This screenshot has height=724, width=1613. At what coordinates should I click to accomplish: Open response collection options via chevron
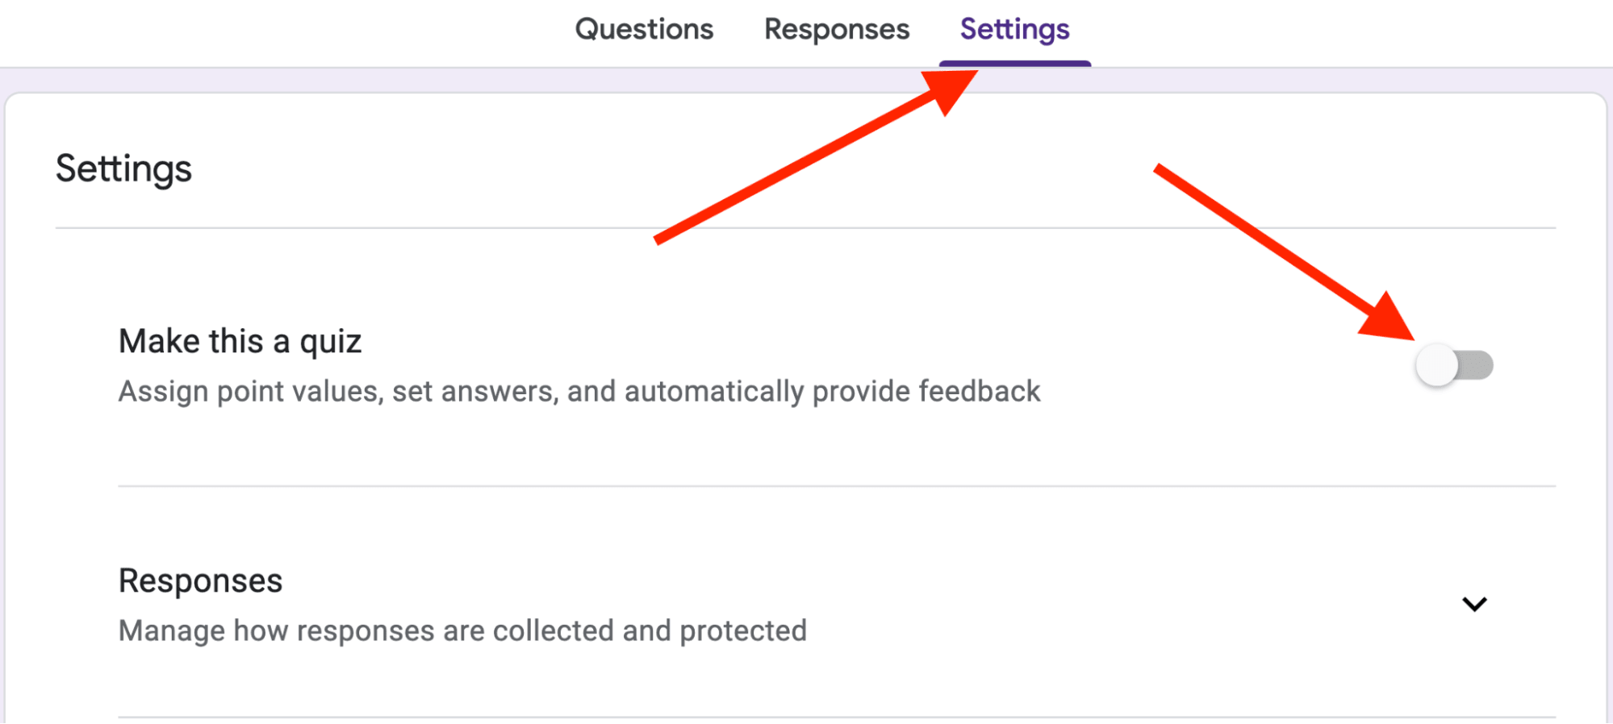point(1474,605)
